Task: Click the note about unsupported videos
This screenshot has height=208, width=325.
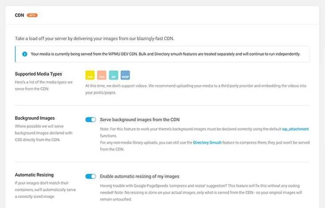Action: click(195, 89)
